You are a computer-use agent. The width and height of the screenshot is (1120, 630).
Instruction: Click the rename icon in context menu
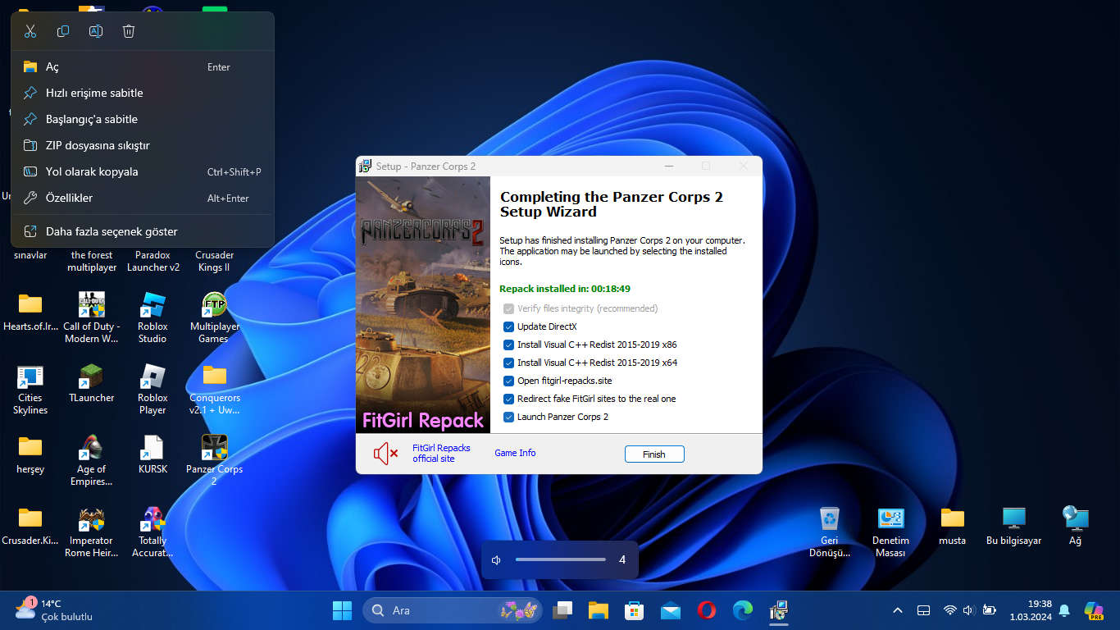(x=96, y=31)
